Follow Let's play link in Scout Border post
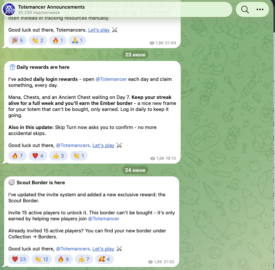275x270 pixels. point(103,249)
